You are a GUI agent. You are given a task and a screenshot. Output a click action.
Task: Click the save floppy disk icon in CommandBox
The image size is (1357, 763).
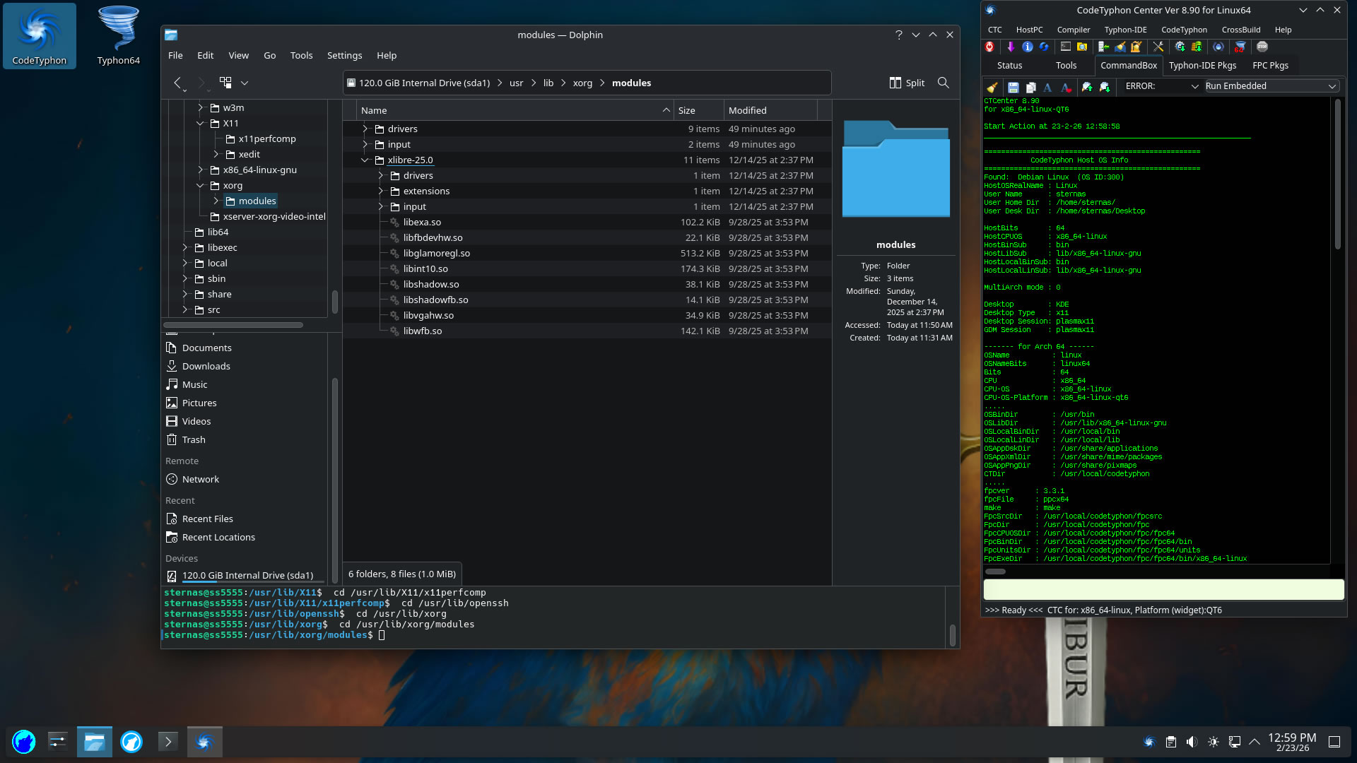point(1013,87)
